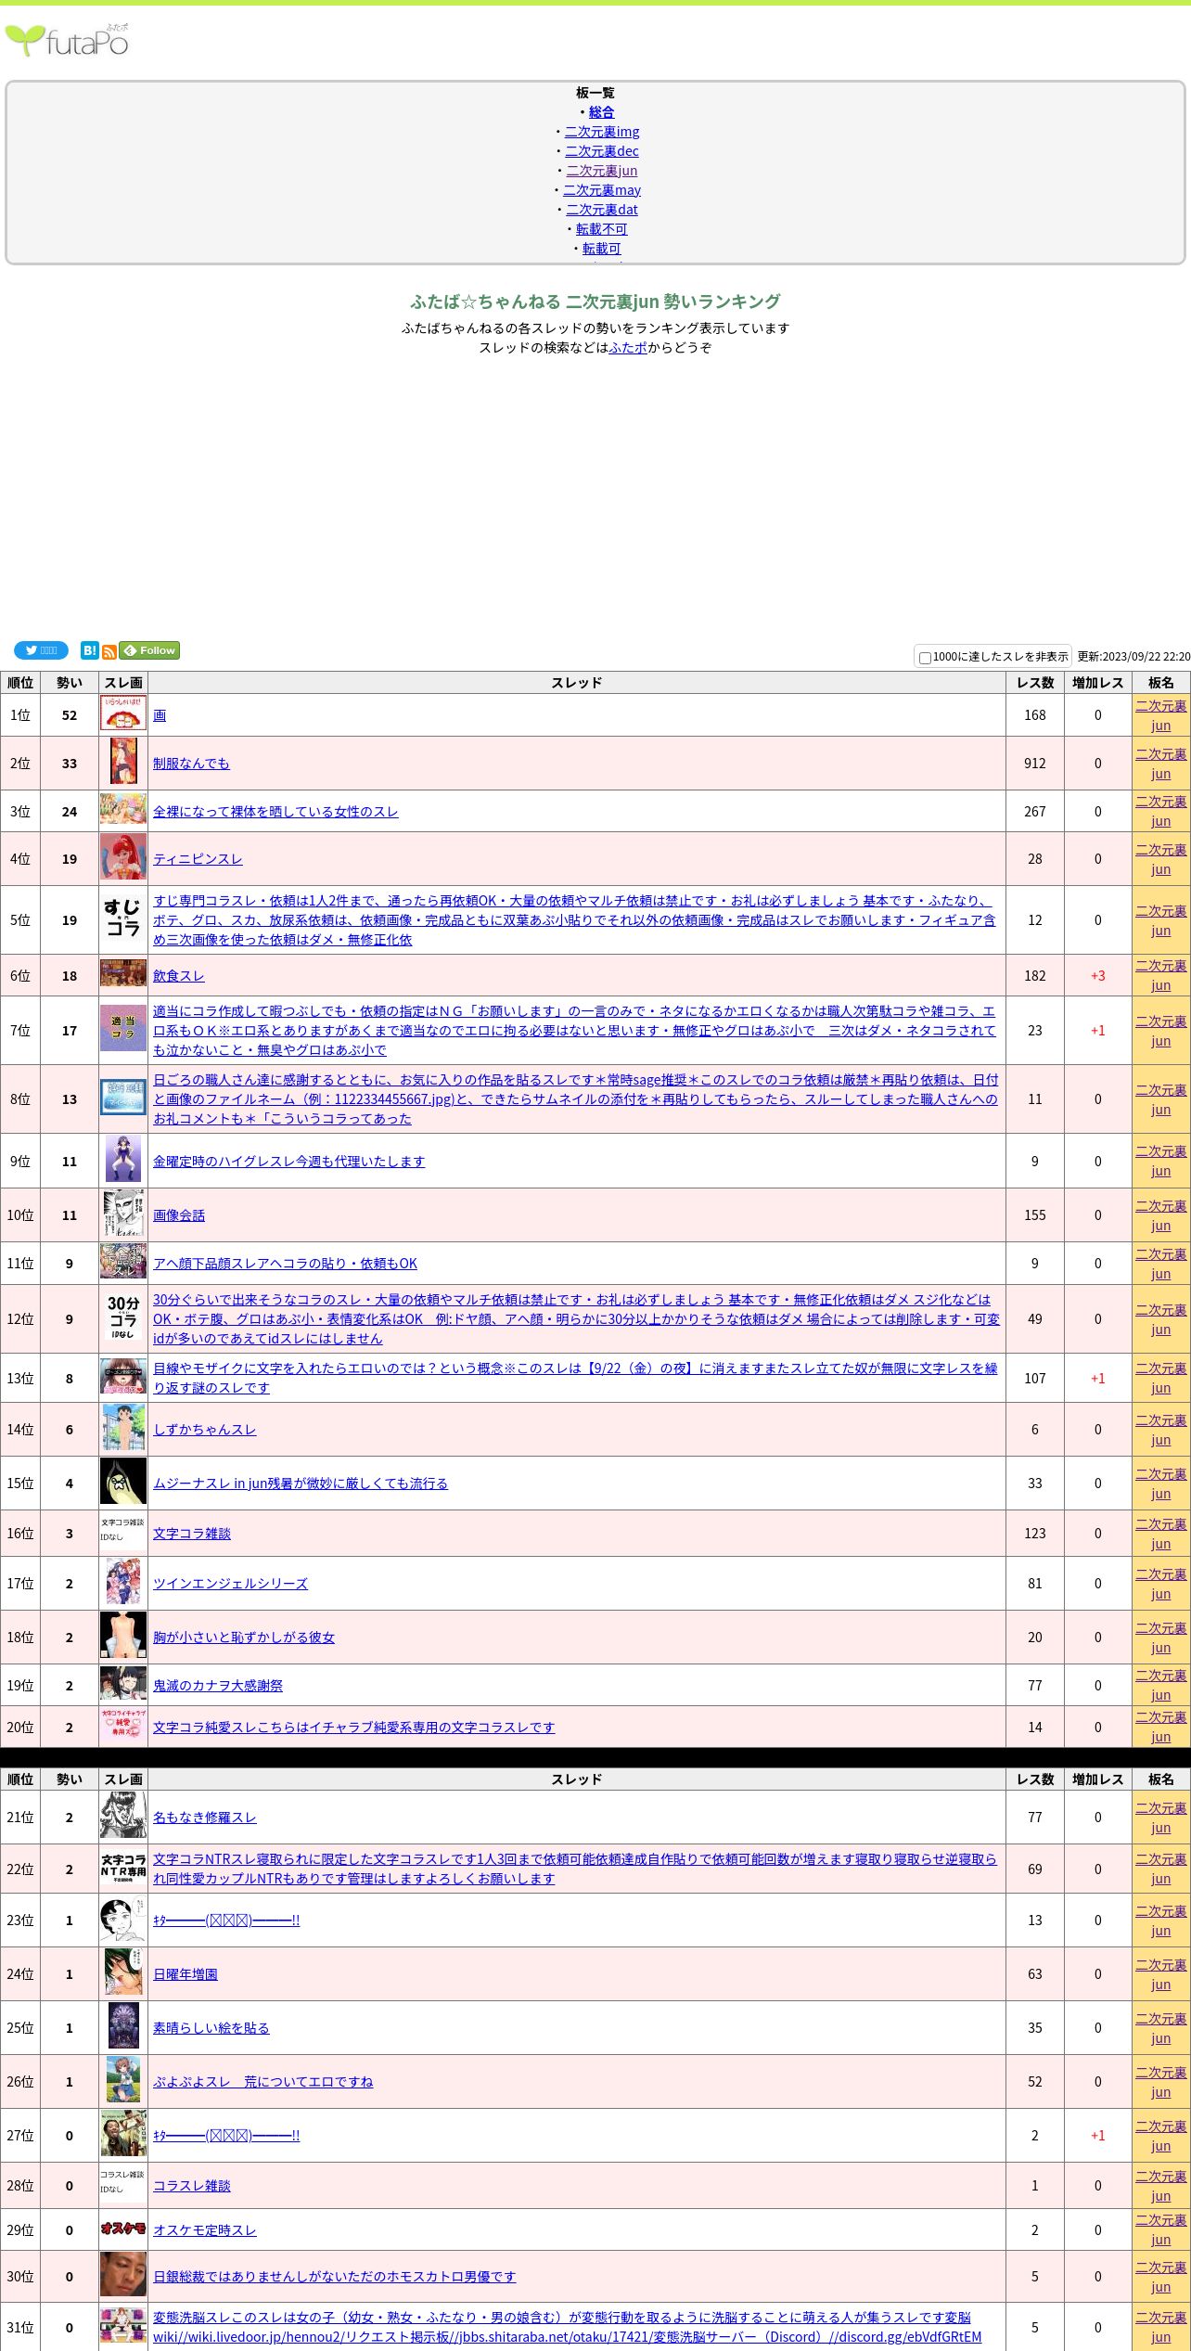Viewport: 1191px width, 2351px height.
Task: Open 二次元裏dat in the board list
Action: [x=602, y=210]
